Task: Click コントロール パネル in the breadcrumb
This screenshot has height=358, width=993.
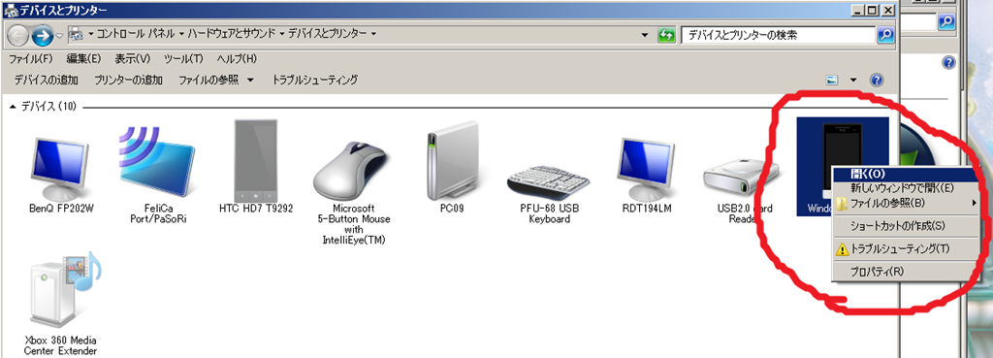Action: (136, 34)
